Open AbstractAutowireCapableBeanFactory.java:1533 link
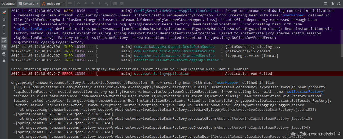Screen dimensions: 343x139 click(268, 110)
